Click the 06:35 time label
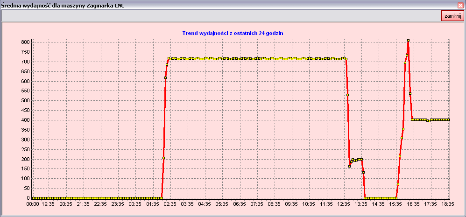 [239, 204]
